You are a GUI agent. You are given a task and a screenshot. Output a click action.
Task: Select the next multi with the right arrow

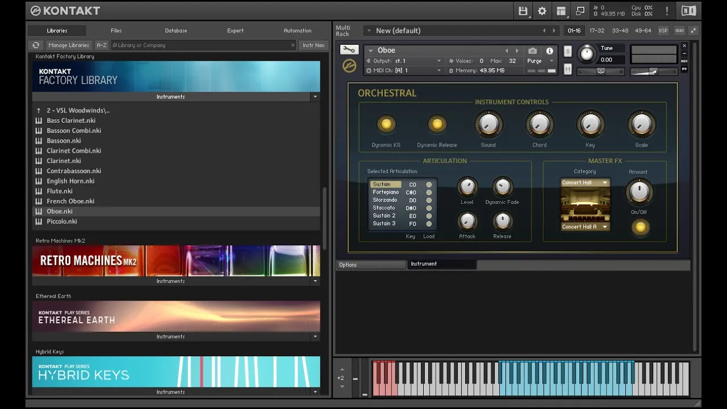pyautogui.click(x=554, y=31)
